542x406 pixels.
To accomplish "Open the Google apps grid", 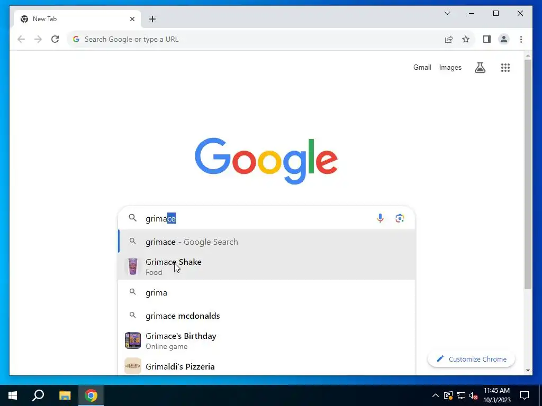I will tap(505, 68).
